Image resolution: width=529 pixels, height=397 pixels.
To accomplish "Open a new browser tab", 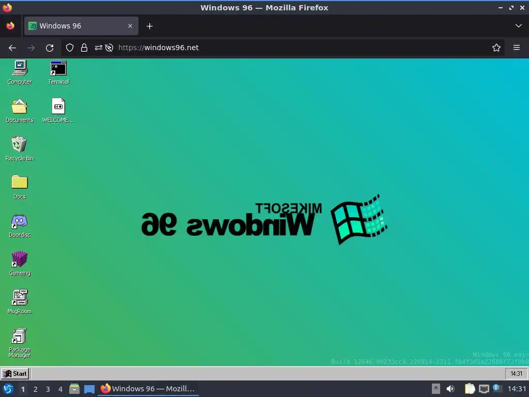I will click(149, 26).
